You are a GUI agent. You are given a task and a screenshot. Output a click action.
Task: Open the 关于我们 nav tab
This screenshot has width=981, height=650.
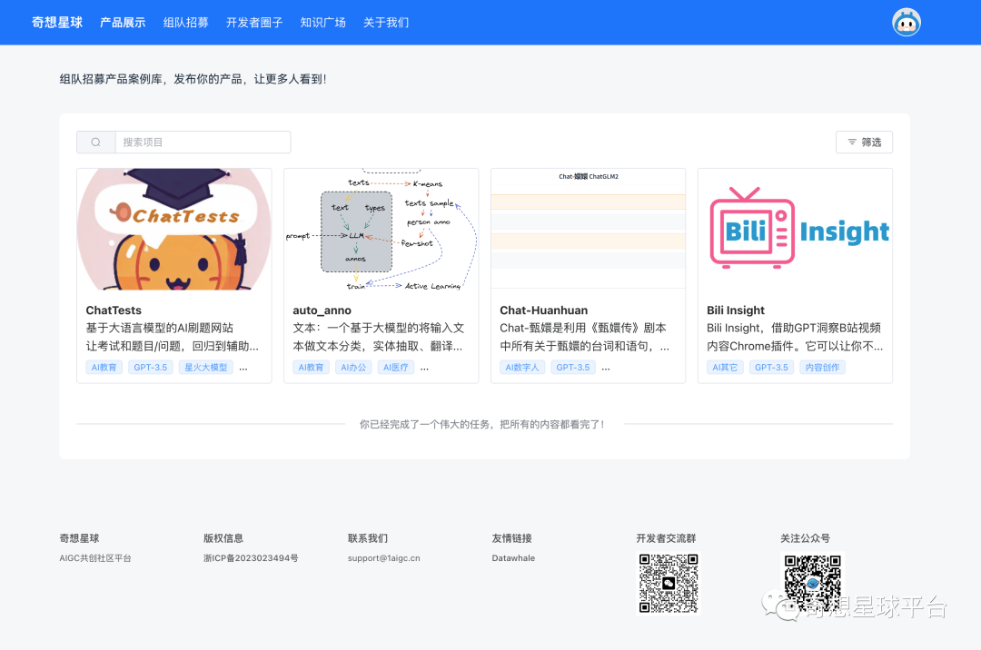pos(386,23)
